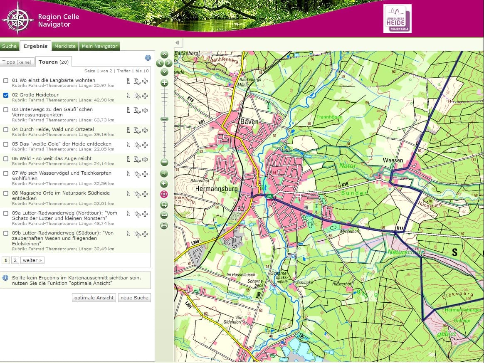This screenshot has width=484, height=363.
Task: Open the Suche tab
Action: tap(10, 46)
